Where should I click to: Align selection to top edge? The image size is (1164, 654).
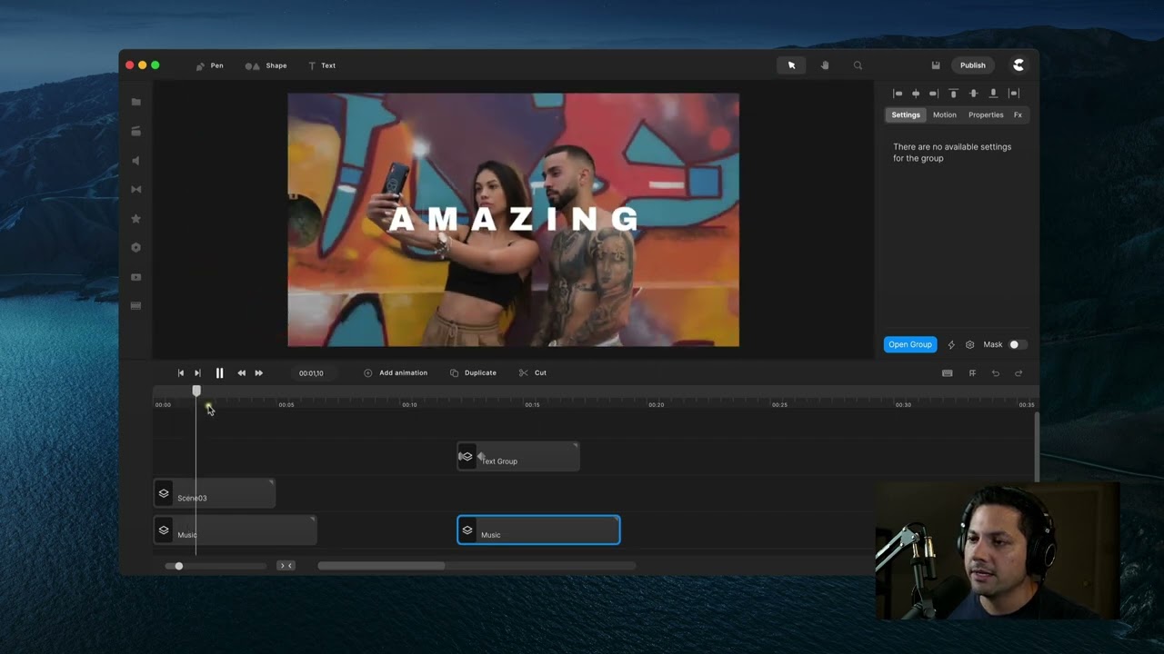[x=954, y=94]
